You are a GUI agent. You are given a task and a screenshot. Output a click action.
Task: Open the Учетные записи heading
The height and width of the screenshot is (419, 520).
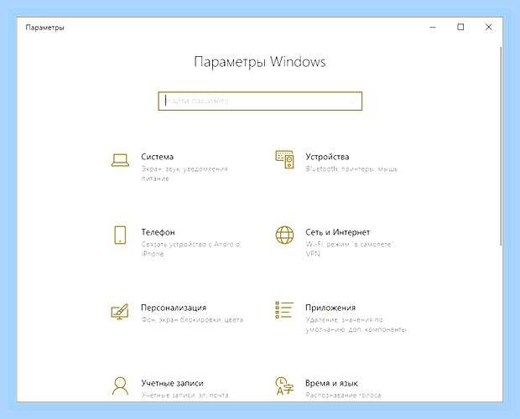(173, 383)
